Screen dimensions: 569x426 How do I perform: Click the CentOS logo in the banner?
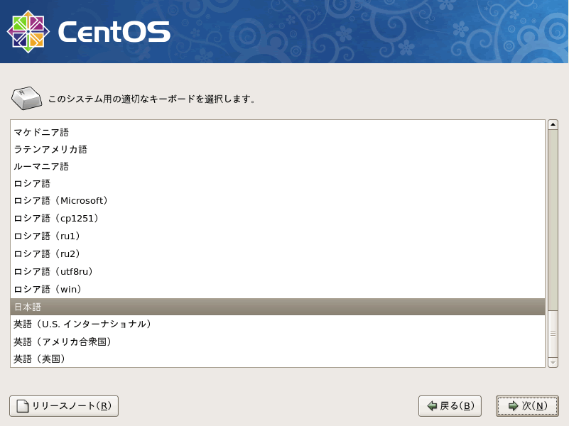[88, 32]
